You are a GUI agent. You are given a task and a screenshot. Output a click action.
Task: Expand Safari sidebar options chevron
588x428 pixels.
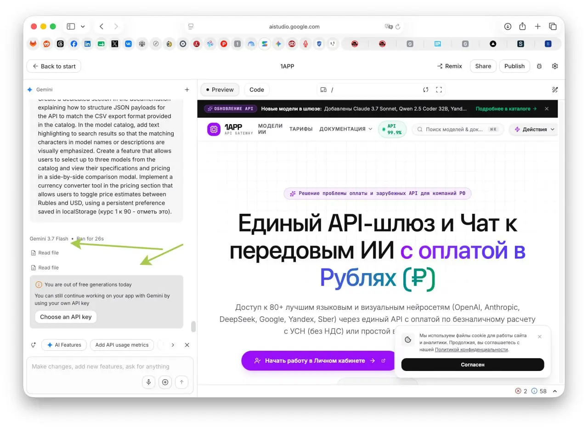pyautogui.click(x=83, y=27)
